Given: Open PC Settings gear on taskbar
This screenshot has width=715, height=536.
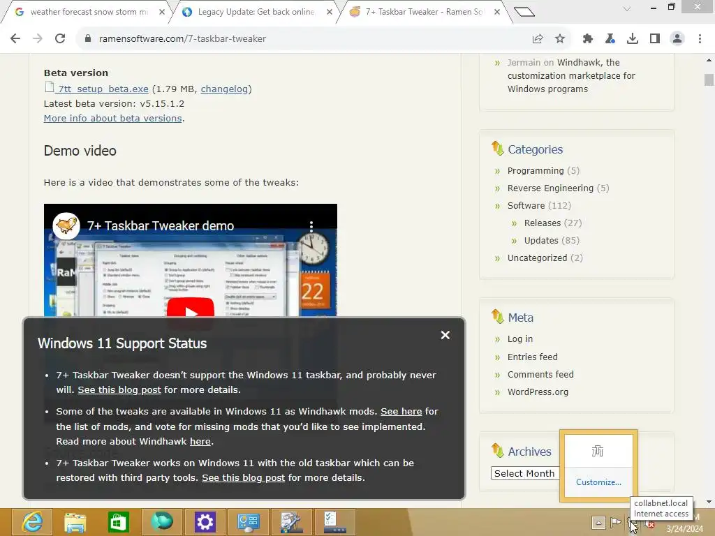Looking at the screenshot, I should (205, 522).
